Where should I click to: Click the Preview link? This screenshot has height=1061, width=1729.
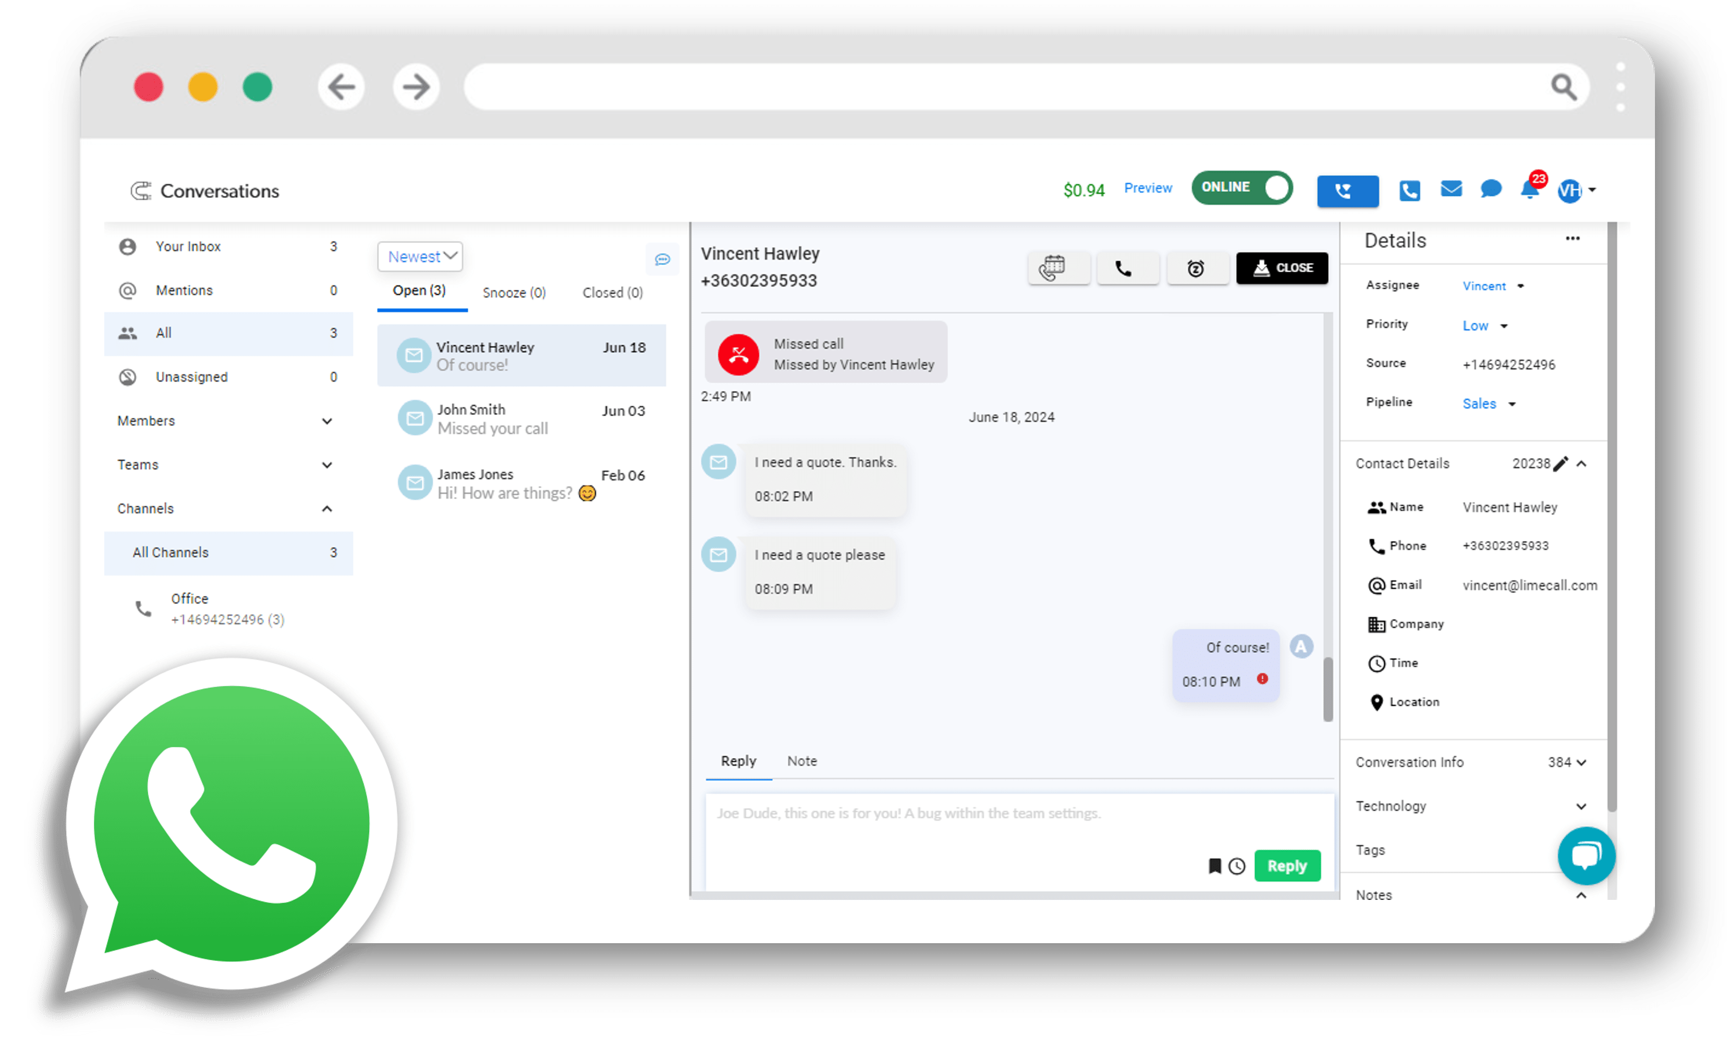[x=1147, y=188]
